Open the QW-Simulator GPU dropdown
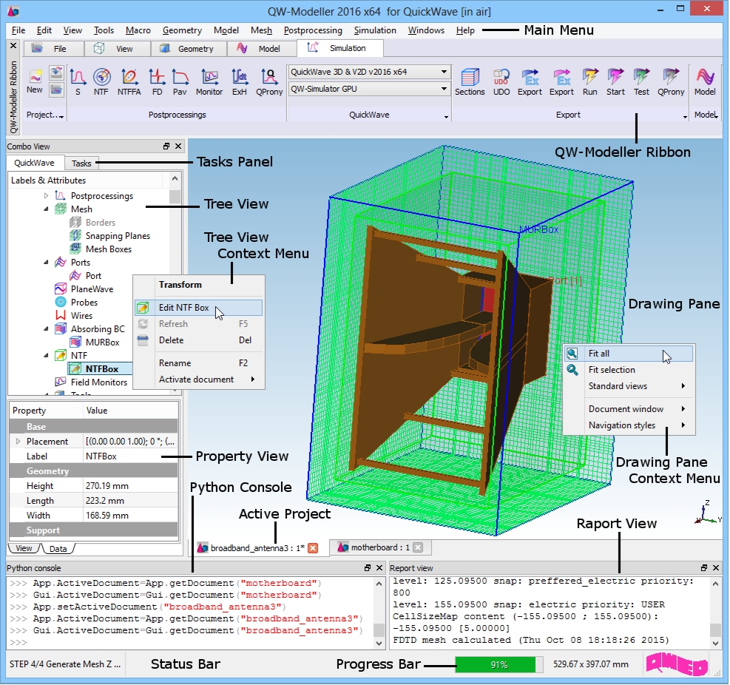The image size is (730, 685). tap(369, 89)
